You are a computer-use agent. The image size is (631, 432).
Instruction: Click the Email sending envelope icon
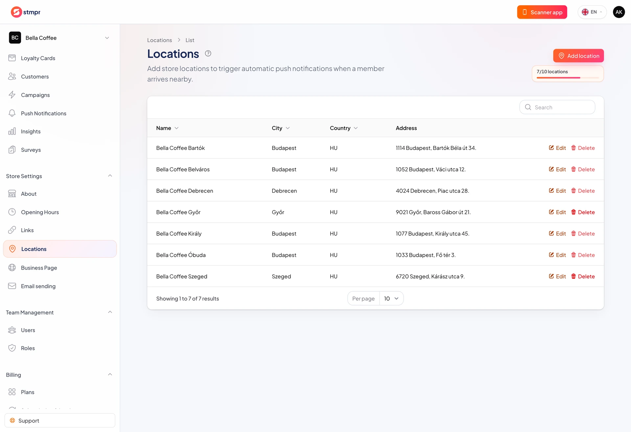pos(12,286)
